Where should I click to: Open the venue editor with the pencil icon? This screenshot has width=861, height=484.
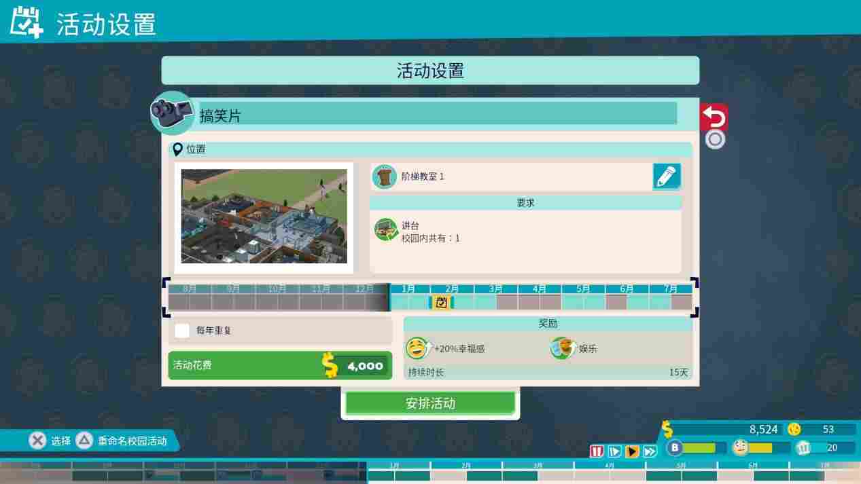tap(667, 176)
